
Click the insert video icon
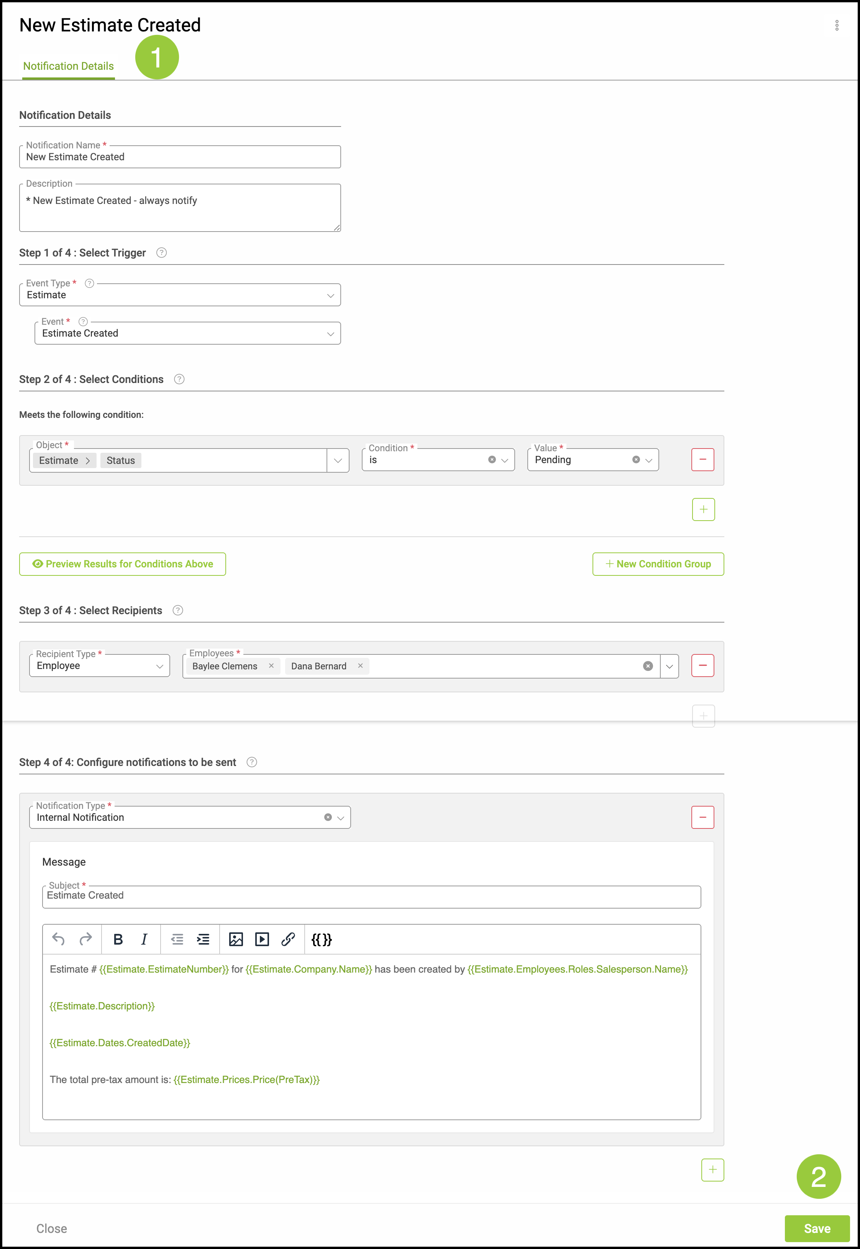[262, 940]
